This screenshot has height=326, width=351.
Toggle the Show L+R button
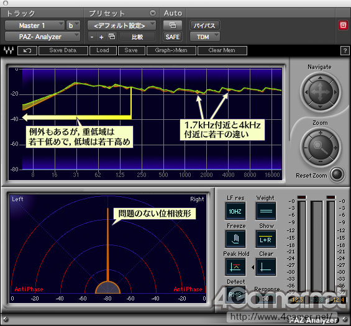pyautogui.click(x=266, y=238)
